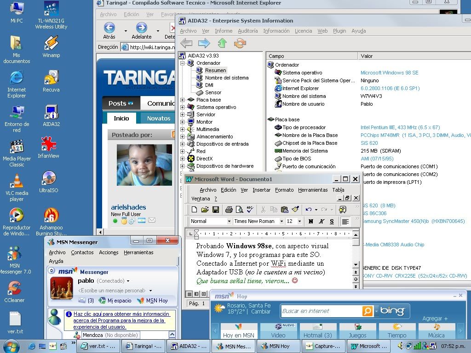The image size is (471, 353).
Task: Expand the Monitor tree node
Action: 182,122
